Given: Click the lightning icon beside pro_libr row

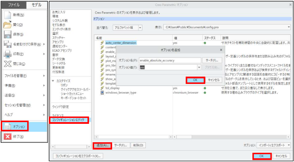Looking at the screenshot, I should coord(102,65).
